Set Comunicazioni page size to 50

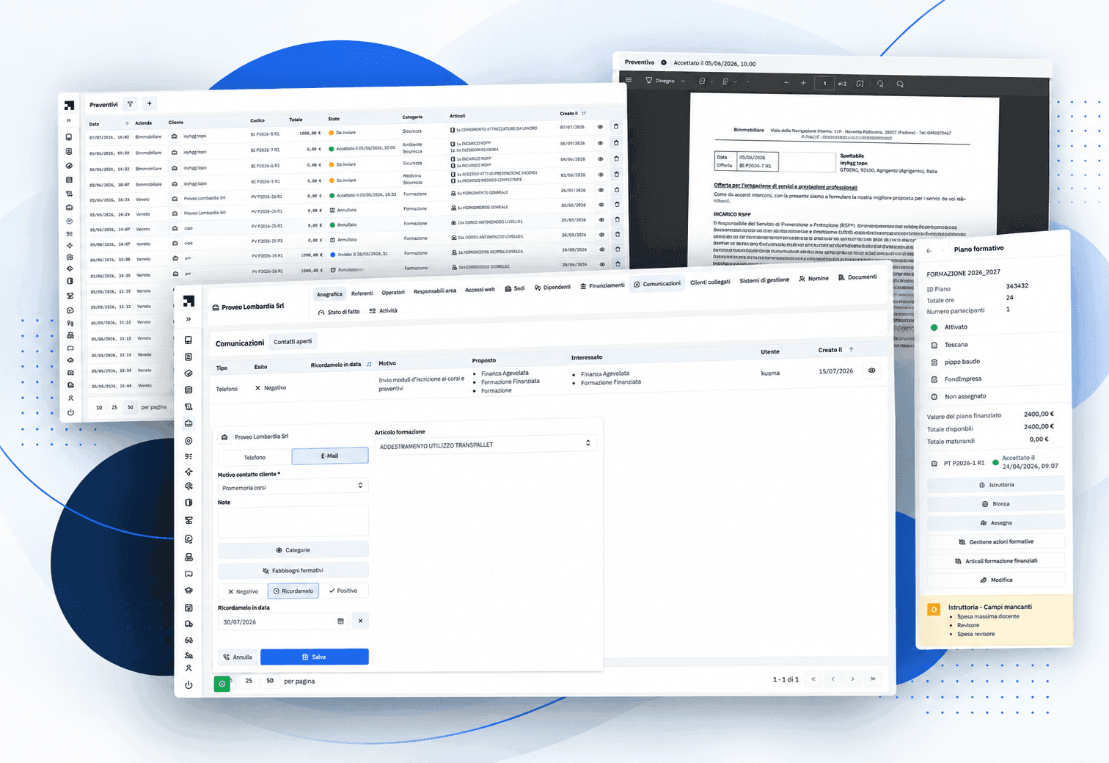coord(270,681)
